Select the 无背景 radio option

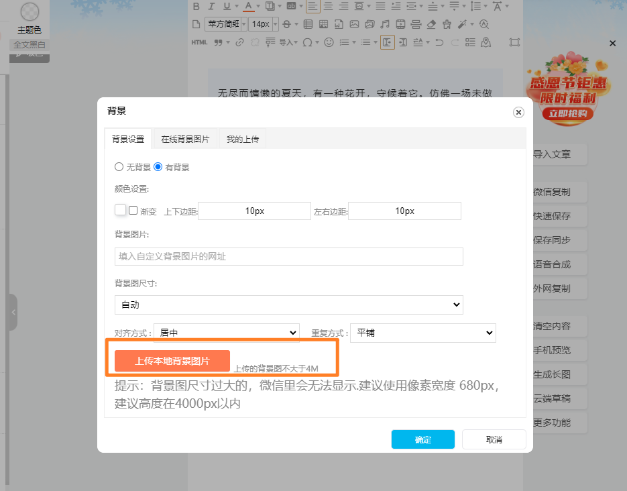click(x=119, y=167)
